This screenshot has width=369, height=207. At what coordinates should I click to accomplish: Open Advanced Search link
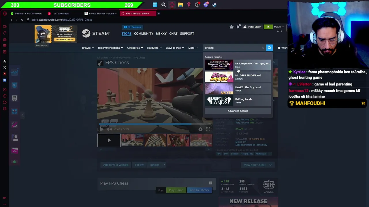pyautogui.click(x=238, y=111)
